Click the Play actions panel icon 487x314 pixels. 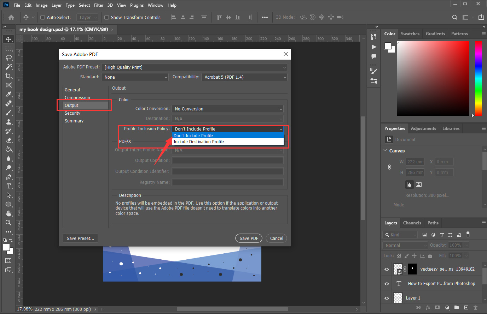[374, 47]
